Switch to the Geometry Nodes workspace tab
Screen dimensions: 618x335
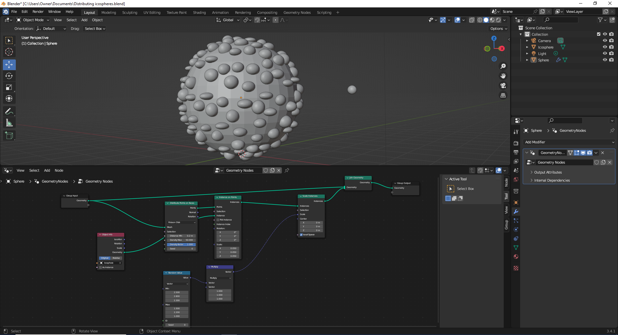(297, 13)
